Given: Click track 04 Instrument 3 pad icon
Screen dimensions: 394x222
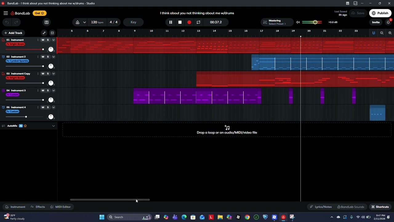Looking at the screenshot, I should click(3, 90).
